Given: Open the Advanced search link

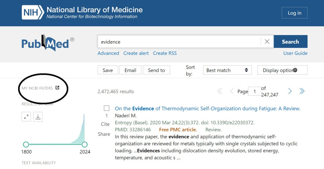Looking at the screenshot, I should tap(108, 53).
